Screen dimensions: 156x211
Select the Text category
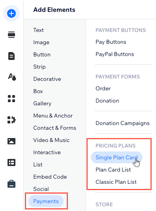coord(39,30)
